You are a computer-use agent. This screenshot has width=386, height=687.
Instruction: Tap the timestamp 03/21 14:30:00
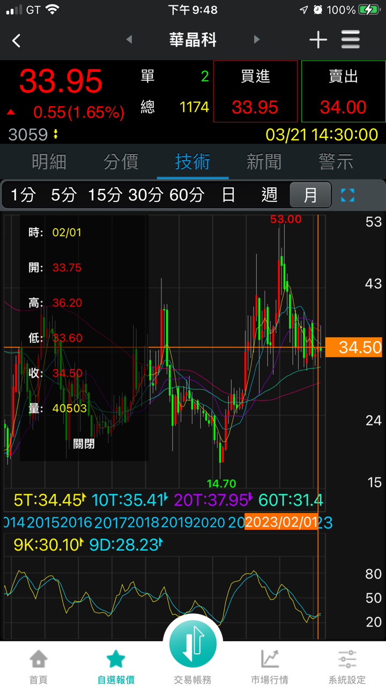point(322,134)
